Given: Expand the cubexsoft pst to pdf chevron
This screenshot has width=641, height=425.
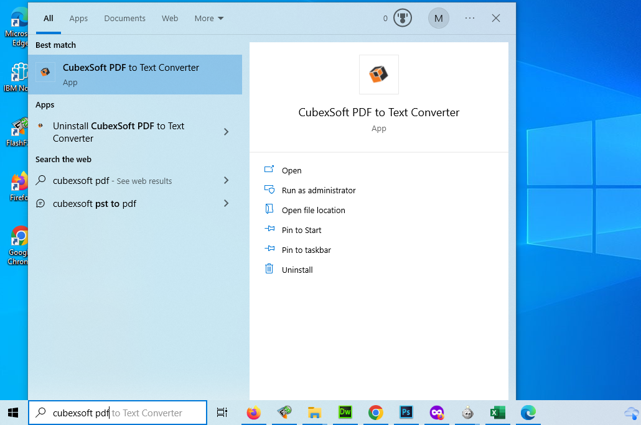Looking at the screenshot, I should (x=226, y=203).
